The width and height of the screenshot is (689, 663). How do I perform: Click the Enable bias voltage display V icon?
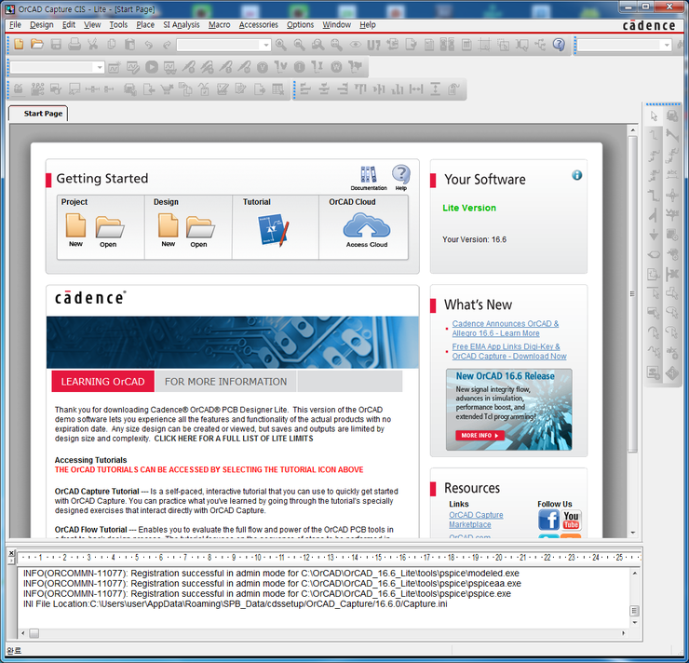(x=262, y=67)
